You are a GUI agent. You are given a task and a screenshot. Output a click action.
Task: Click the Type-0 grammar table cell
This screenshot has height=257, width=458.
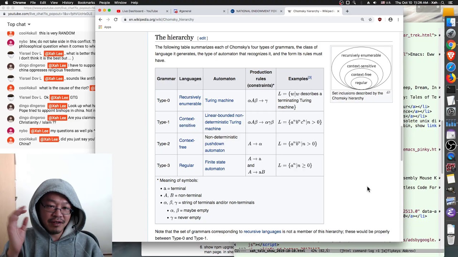point(166,100)
